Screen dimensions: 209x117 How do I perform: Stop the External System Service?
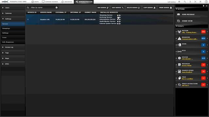(x=118, y=24)
